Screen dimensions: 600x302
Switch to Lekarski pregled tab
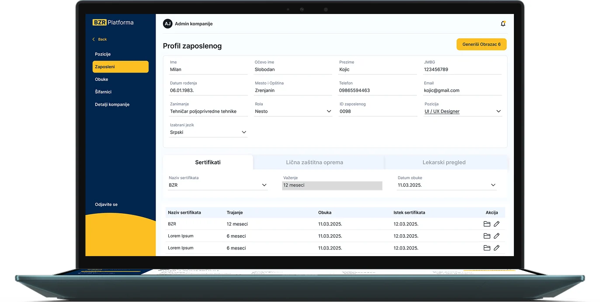click(444, 163)
